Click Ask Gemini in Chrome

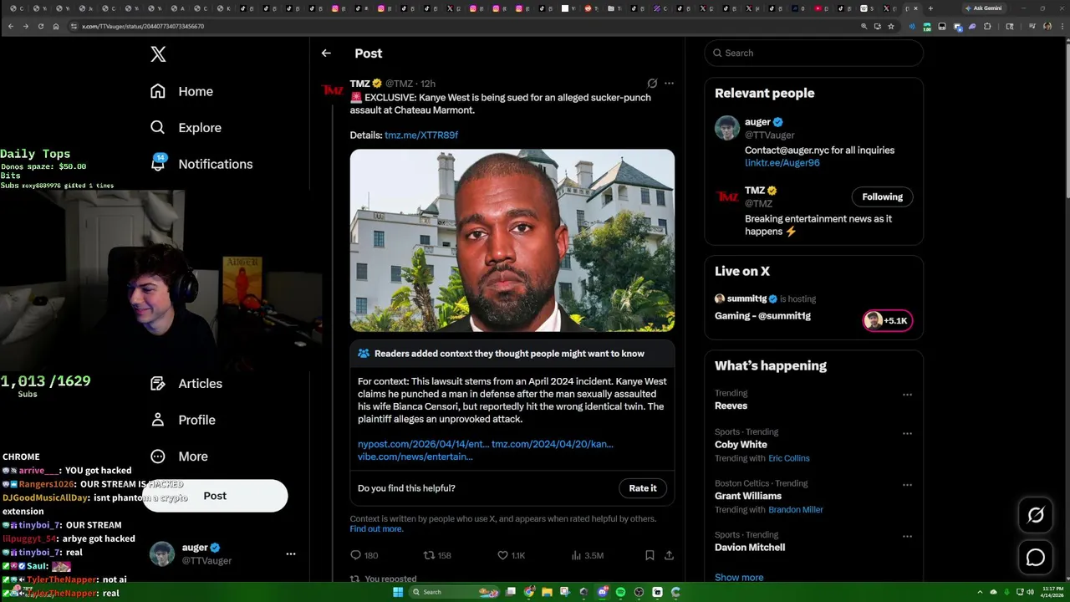coord(984,8)
